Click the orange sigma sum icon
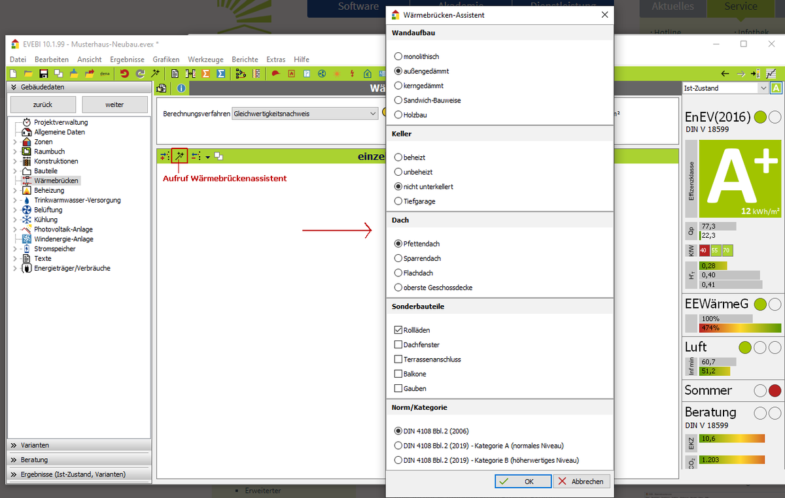Screen dimensions: 785x498 [205, 73]
